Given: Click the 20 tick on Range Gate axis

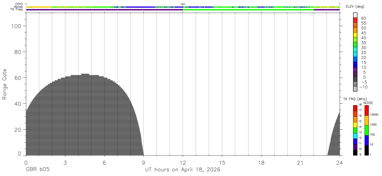Looking at the screenshot, I should pyautogui.click(x=18, y=129).
